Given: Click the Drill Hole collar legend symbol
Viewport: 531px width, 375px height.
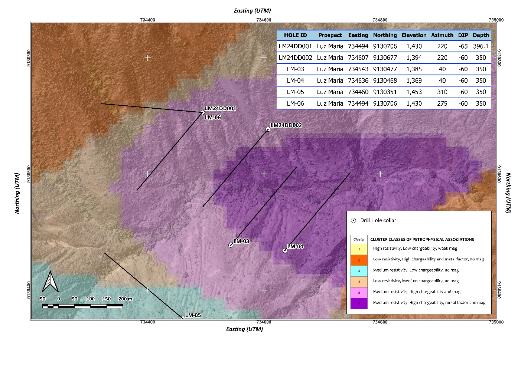Looking at the screenshot, I should 354,220.
